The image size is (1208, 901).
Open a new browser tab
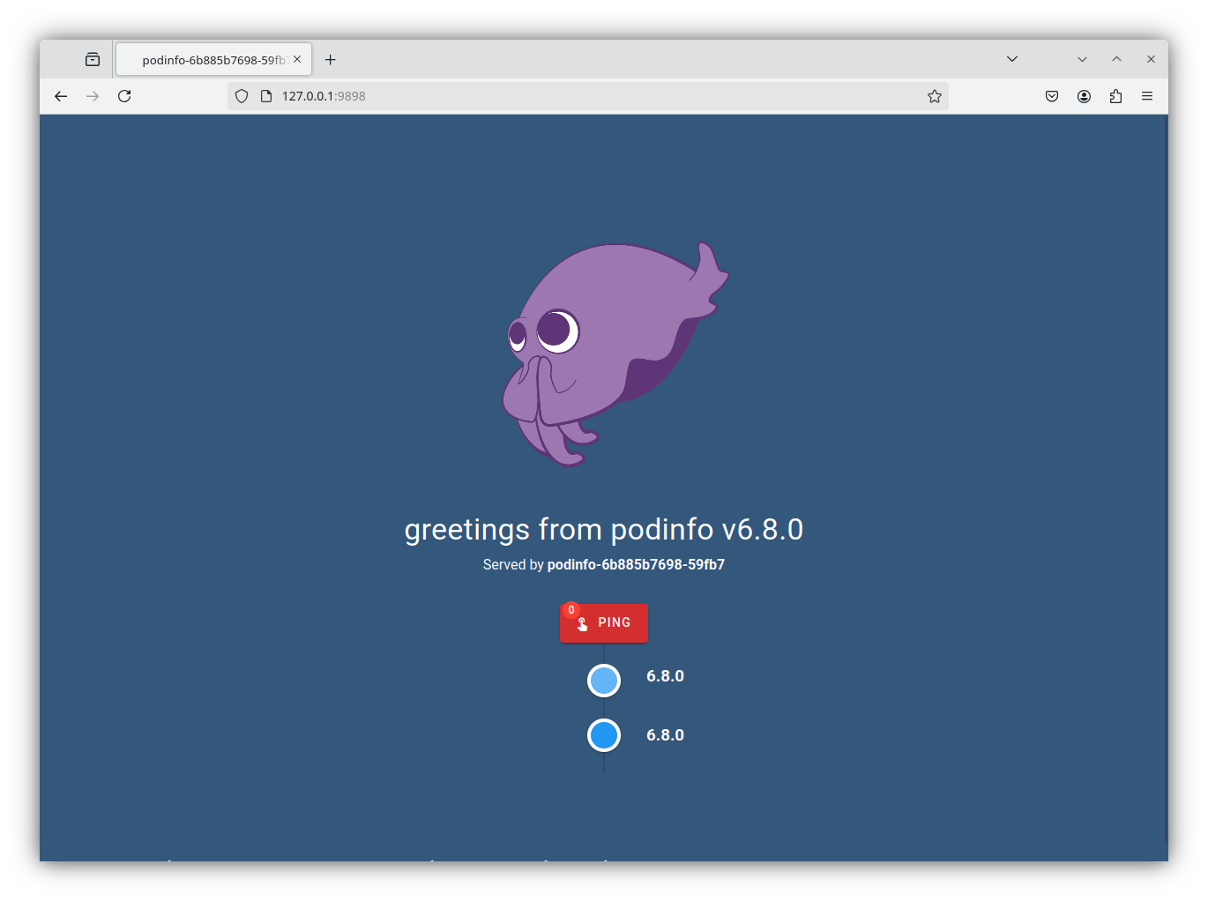tap(331, 59)
